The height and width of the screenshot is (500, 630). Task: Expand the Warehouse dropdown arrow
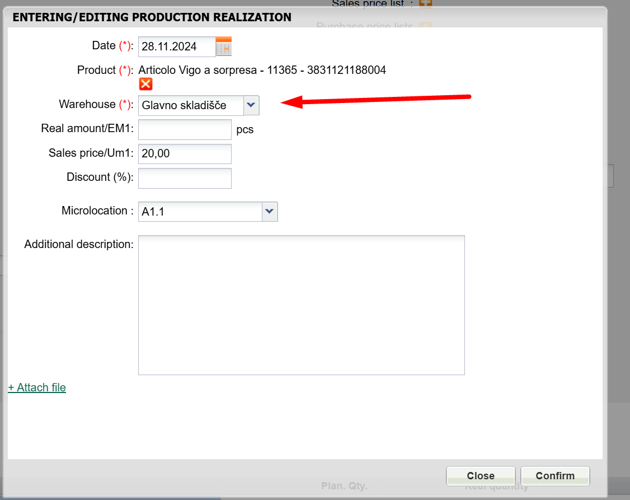pos(251,105)
